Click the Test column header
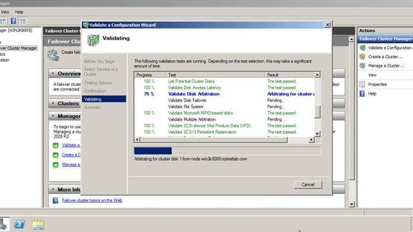 pos(215,75)
